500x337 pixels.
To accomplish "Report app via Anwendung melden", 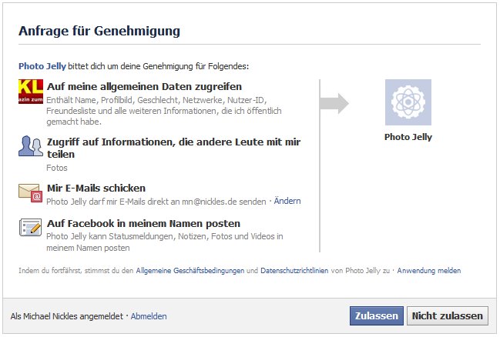I will [x=429, y=270].
